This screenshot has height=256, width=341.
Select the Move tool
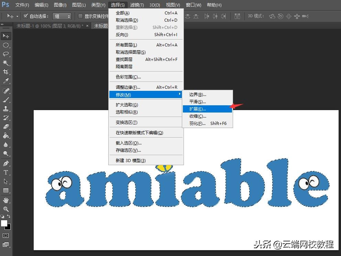[x=5, y=36]
